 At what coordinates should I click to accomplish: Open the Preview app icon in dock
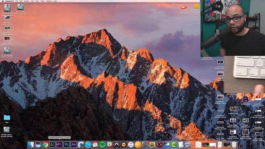(x=188, y=144)
